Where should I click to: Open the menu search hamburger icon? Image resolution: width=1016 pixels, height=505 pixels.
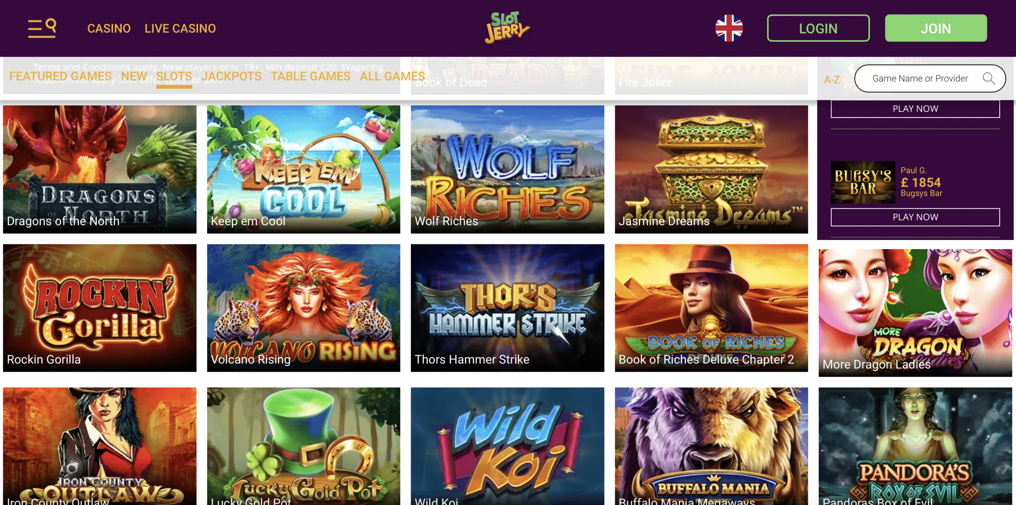[x=42, y=28]
